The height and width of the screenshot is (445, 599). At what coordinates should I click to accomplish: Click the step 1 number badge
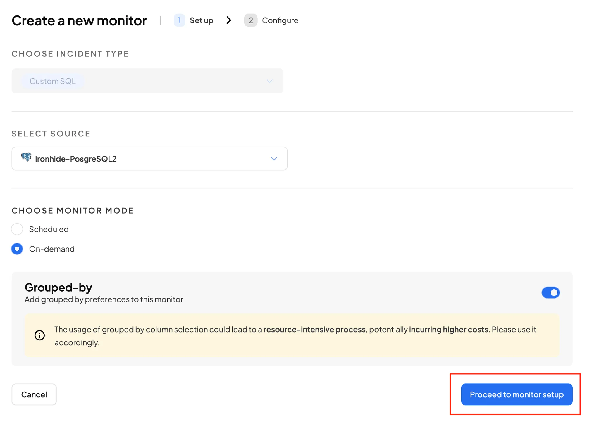pos(179,20)
